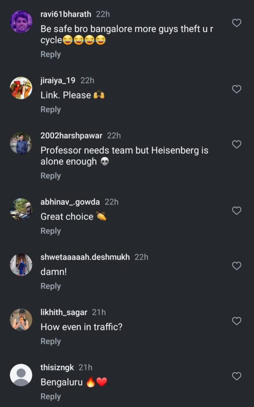Like ravi61bharath's comment with the heart
Viewport: 254px width, 407px height.
(237, 23)
